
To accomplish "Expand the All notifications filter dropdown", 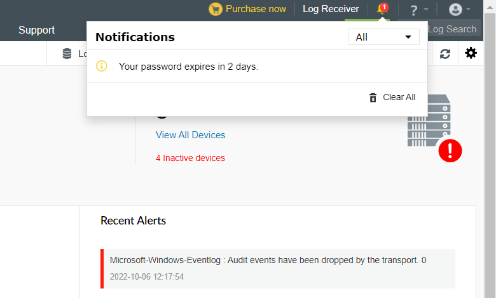I will pyautogui.click(x=383, y=37).
